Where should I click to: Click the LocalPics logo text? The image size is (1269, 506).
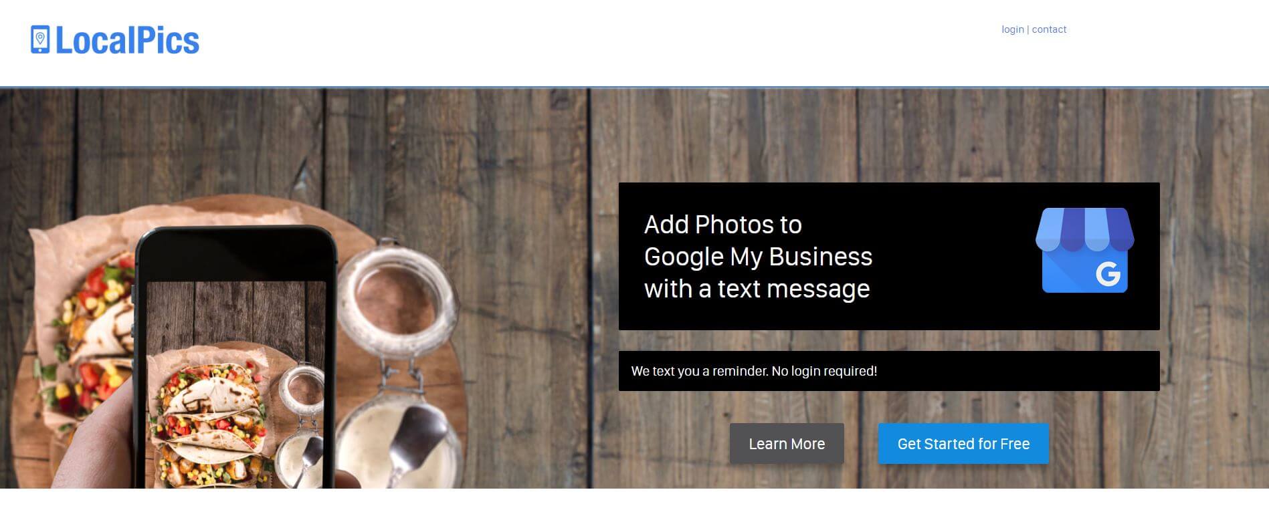(x=127, y=40)
